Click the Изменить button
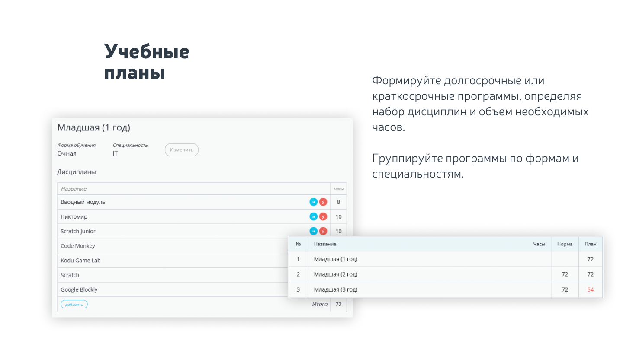The image size is (623, 337). [x=182, y=150]
